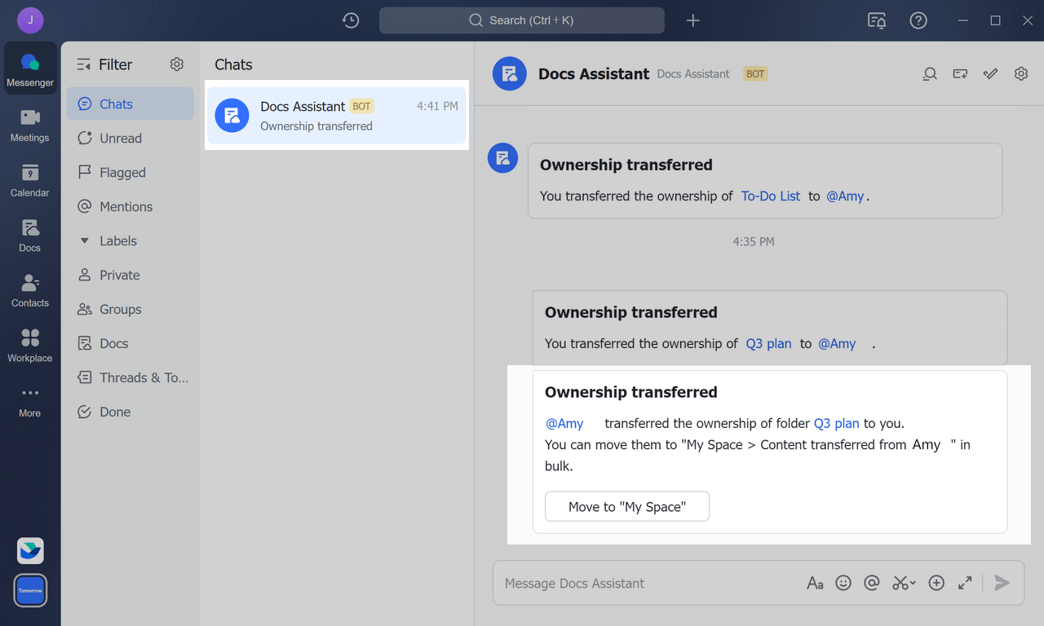Viewport: 1044px width, 626px height.
Task: Open the Docs Assistant chat in list
Action: 336,116
